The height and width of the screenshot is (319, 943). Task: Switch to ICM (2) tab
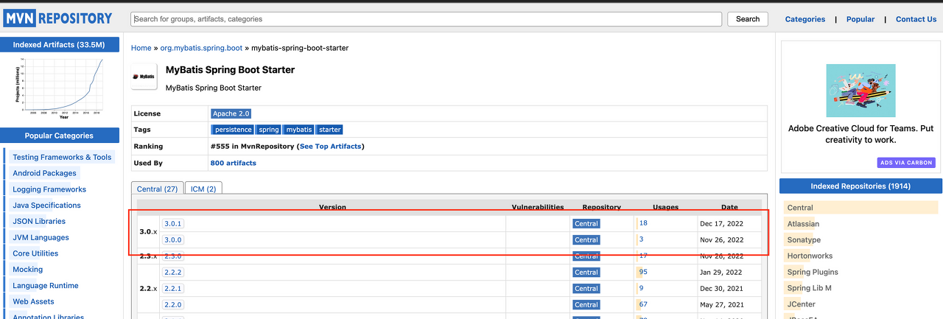coord(203,189)
